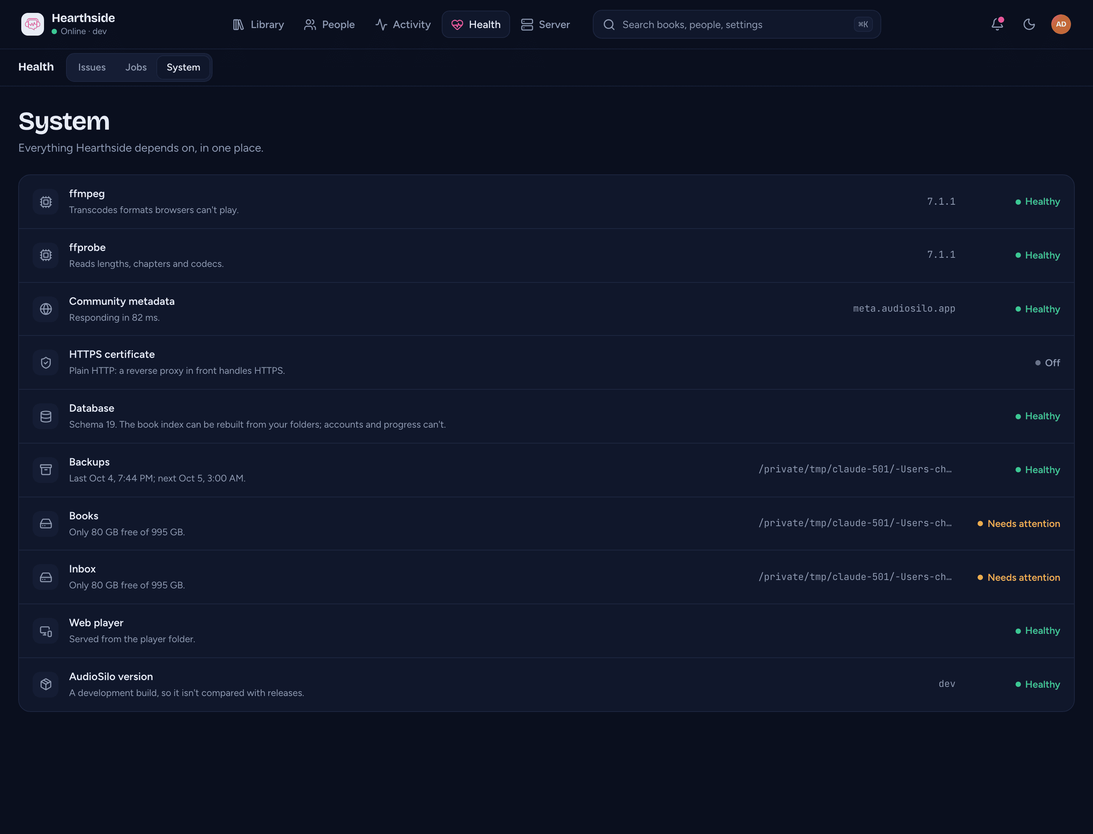Click the Books drive icon
1093x834 pixels.
46,524
